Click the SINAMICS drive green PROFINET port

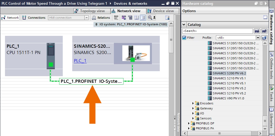pyautogui.click(x=133, y=60)
